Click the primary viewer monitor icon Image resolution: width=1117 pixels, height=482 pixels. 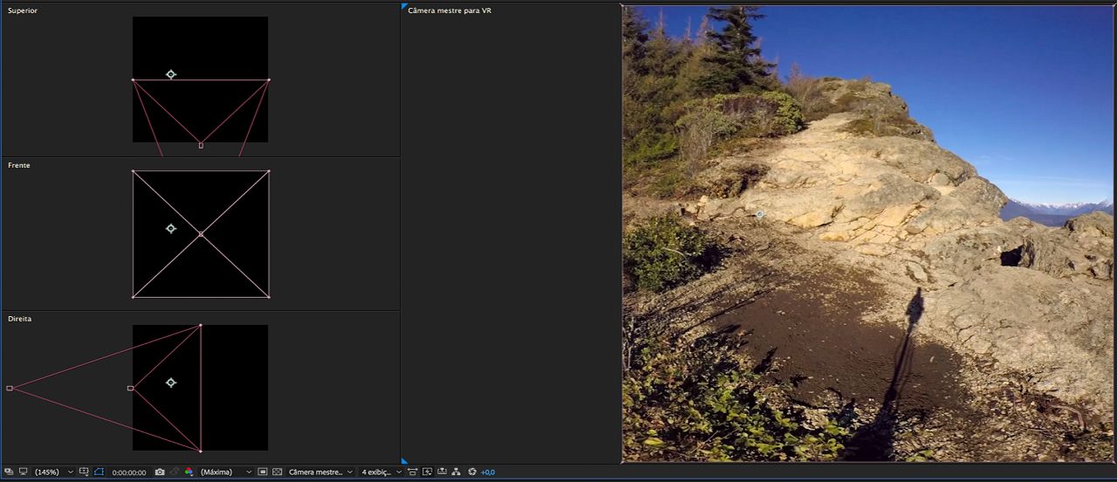click(24, 472)
